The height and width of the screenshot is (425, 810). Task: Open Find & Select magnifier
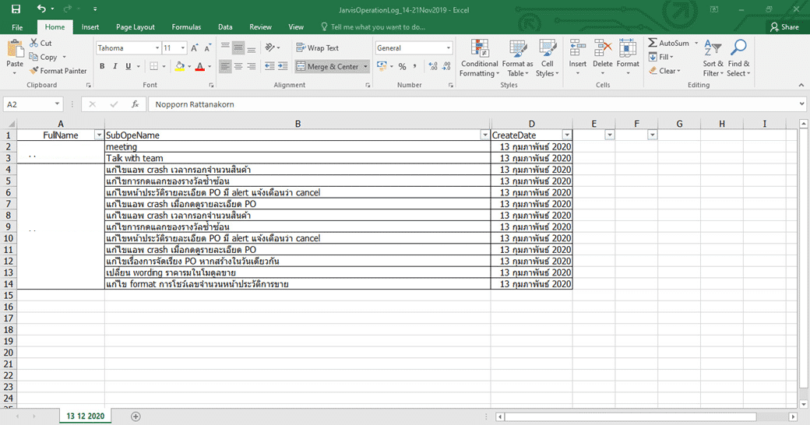[738, 58]
